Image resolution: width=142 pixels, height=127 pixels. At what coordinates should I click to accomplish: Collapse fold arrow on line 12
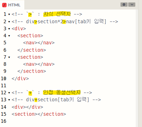pos(9,93)
